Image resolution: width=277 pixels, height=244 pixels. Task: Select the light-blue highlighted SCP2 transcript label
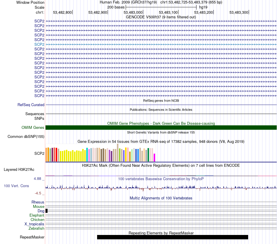39,44
